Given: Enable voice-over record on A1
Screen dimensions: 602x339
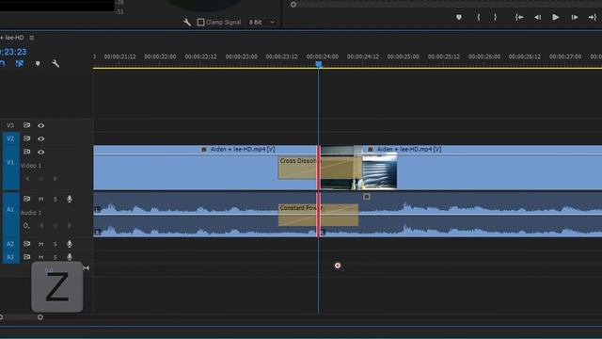Looking at the screenshot, I should 70,199.
